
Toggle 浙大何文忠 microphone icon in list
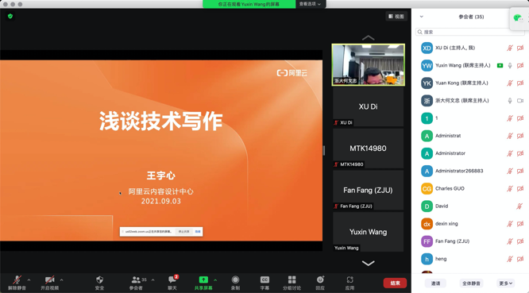tap(510, 101)
